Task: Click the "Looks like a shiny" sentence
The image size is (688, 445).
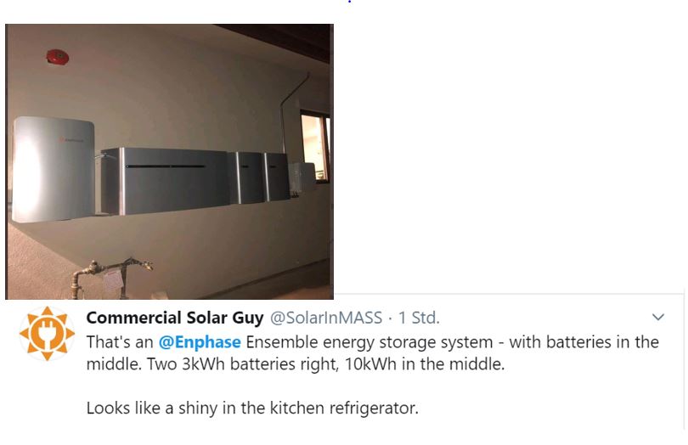Action: [x=252, y=408]
